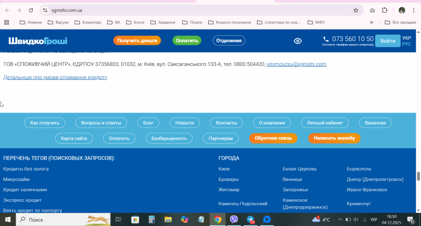Click the page vertical scrollbar thumb
This screenshot has height=226, width=421.
point(418,176)
